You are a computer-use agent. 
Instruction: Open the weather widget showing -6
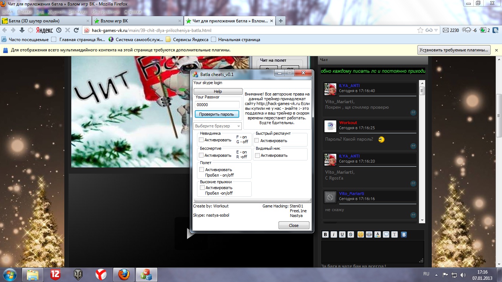coord(470,30)
